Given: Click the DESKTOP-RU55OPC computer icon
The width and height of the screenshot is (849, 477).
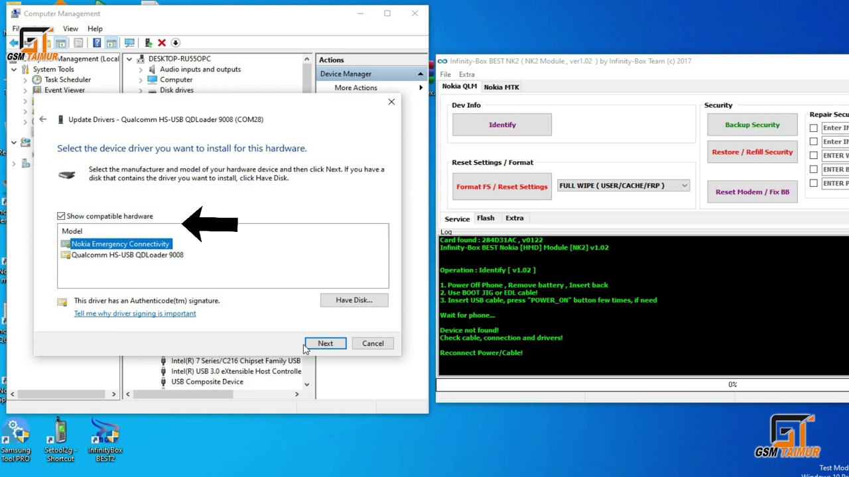Looking at the screenshot, I should coord(141,58).
